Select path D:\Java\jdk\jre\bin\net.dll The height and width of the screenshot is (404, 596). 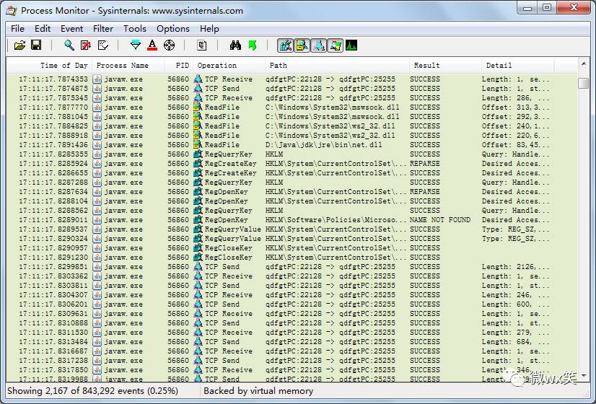[323, 145]
